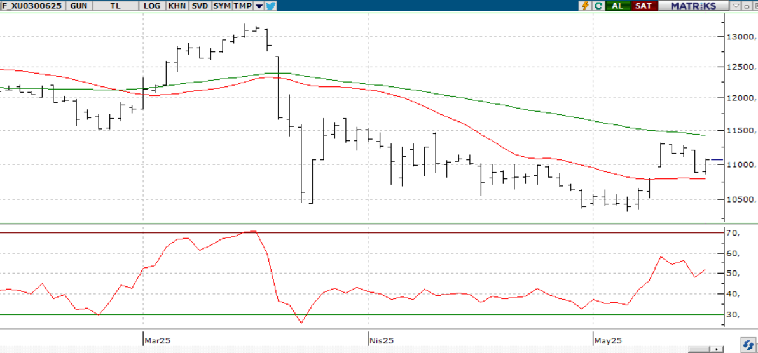Click the Nis25 date label on time axis
Viewport: 758px width, 353px height.
click(x=381, y=340)
